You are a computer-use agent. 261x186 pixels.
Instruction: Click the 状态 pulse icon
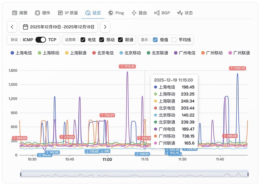pos(180,13)
